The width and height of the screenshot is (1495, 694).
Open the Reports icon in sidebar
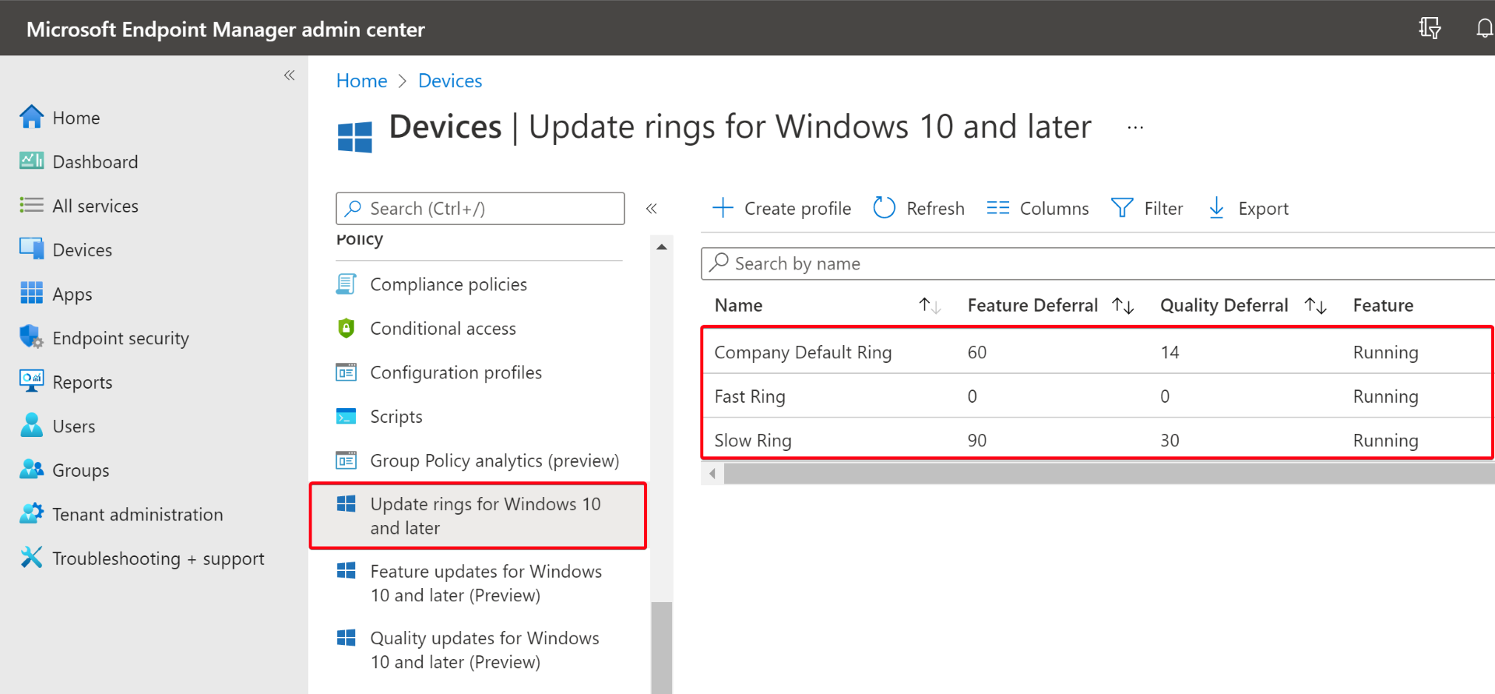click(31, 382)
